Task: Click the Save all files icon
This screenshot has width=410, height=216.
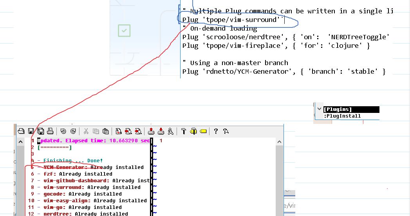Action: [x=40, y=131]
